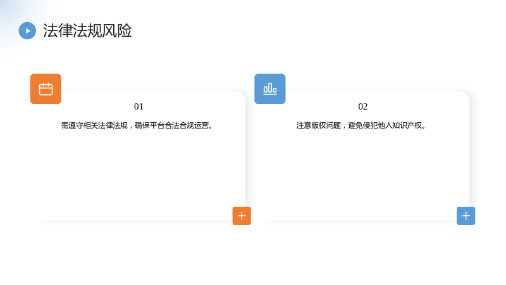Select the number 01 heading
The height and width of the screenshot is (285, 506).
pyautogui.click(x=139, y=106)
